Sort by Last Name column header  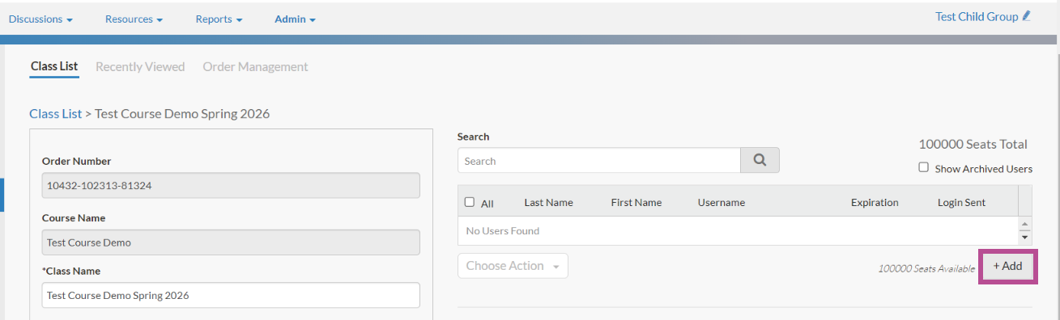coord(548,203)
